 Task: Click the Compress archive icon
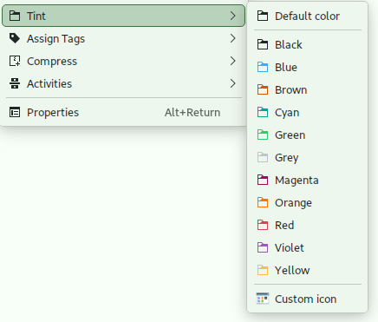click(15, 61)
